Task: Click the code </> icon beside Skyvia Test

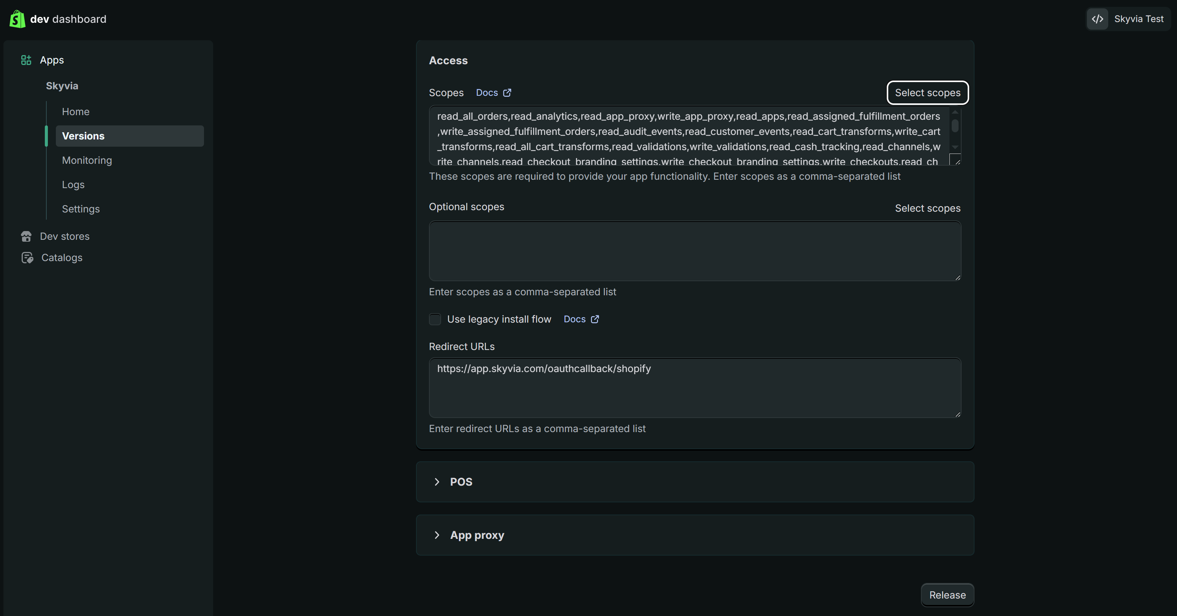Action: [x=1098, y=19]
